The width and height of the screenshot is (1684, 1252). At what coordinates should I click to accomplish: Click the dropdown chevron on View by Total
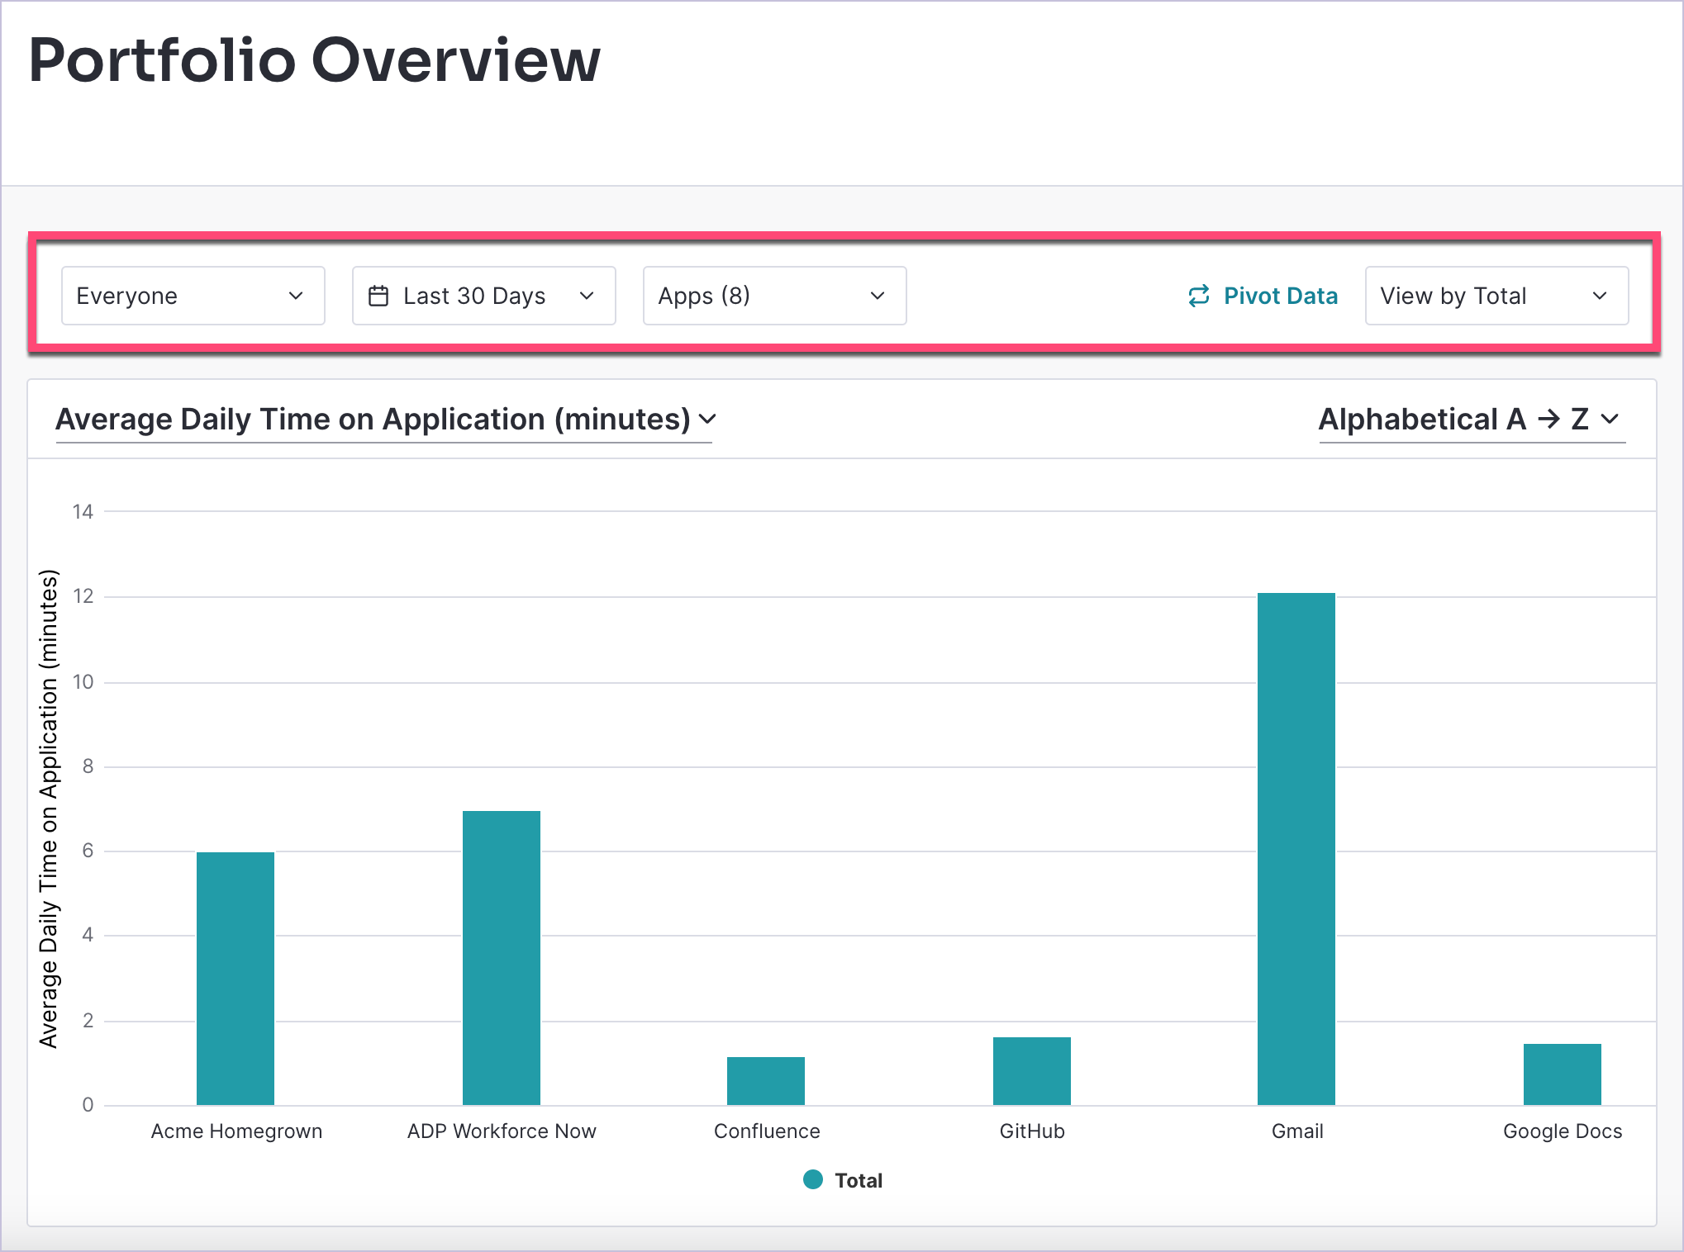tap(1602, 295)
